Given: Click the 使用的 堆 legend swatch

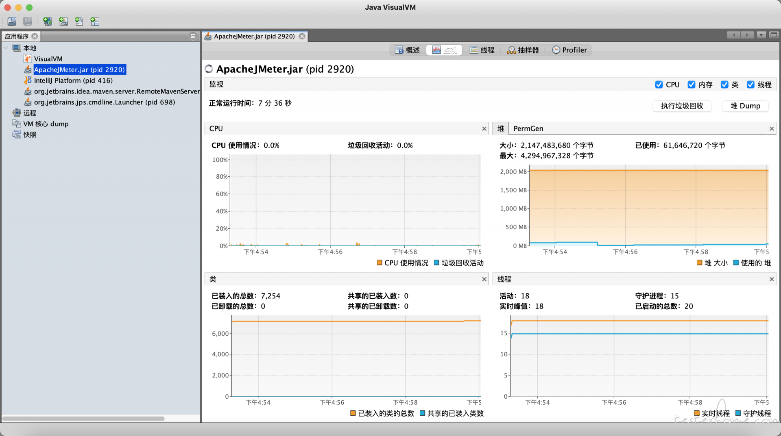Looking at the screenshot, I should [736, 263].
